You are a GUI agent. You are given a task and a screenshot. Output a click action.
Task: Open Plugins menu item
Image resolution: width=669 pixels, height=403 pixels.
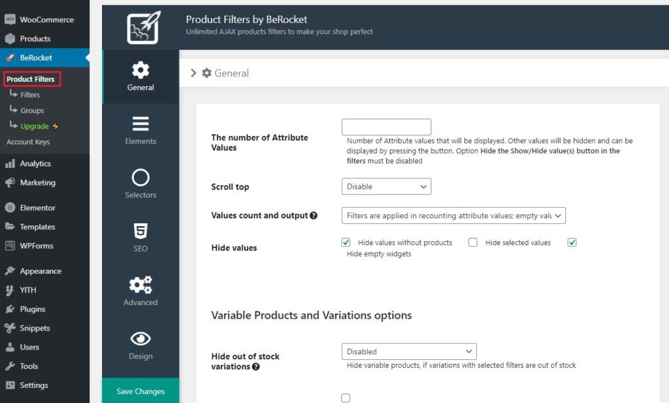(33, 309)
